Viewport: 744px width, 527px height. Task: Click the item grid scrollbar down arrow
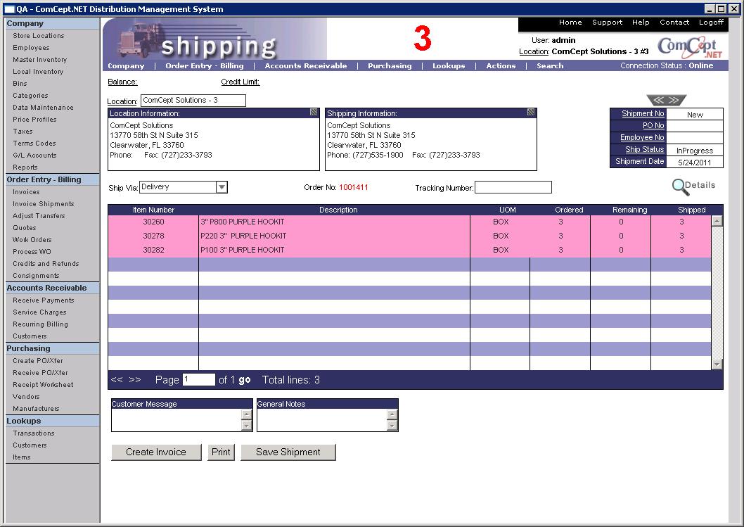[717, 364]
